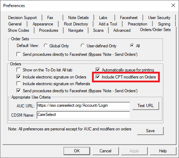Go to the Show Codes tab

(18, 30)
